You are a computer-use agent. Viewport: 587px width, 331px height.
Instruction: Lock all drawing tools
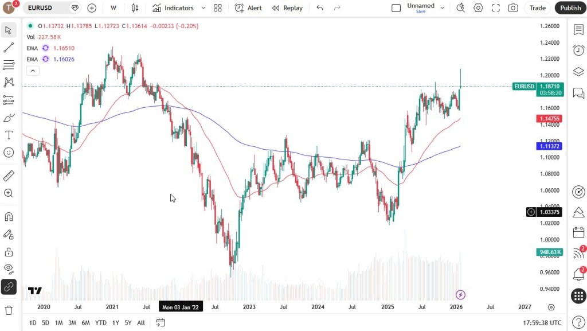coord(9,252)
